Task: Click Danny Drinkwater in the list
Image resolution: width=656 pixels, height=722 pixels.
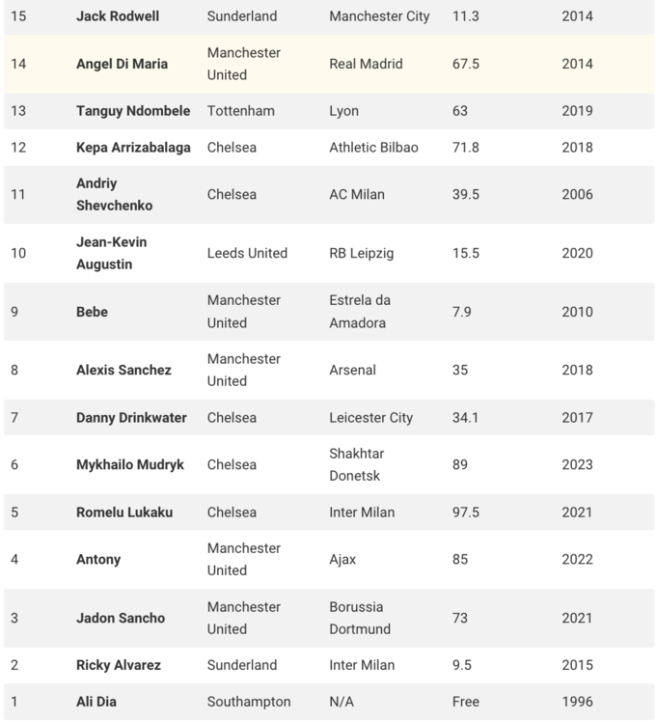Action: tap(131, 418)
